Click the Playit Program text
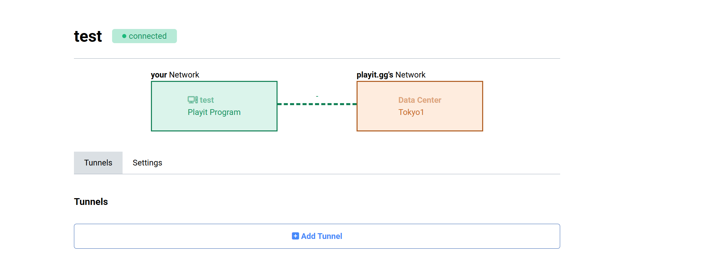Screen dimensions: 705x276 tap(214, 112)
